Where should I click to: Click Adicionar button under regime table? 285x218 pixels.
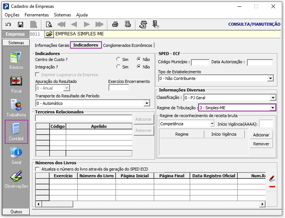[x=261, y=135]
